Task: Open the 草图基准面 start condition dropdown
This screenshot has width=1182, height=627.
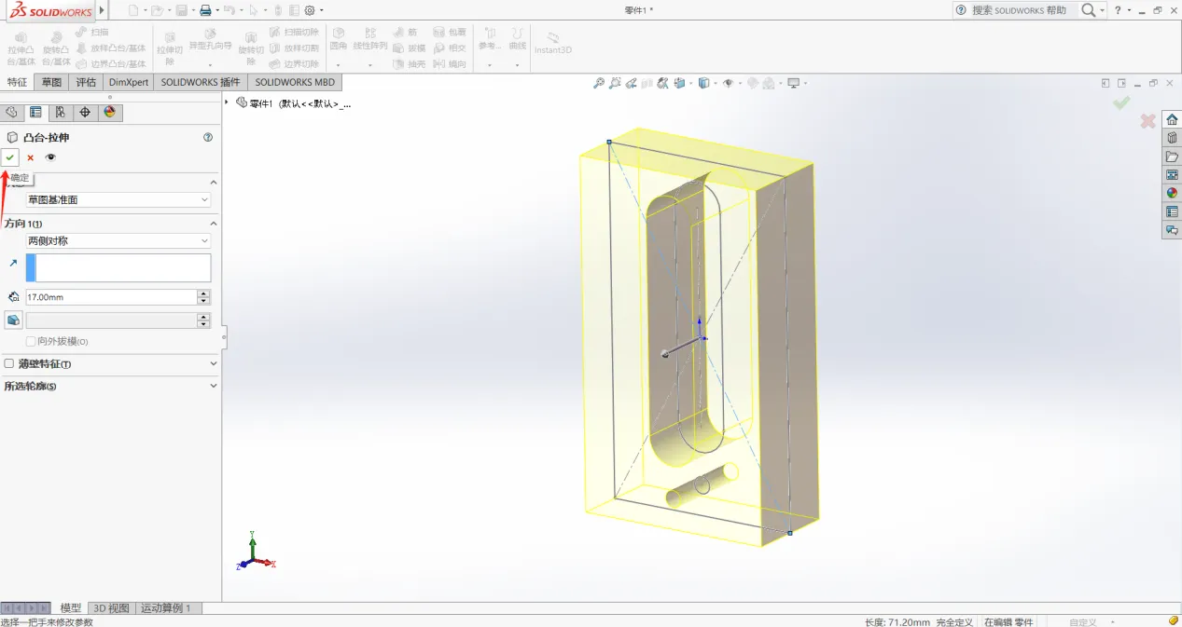Action: 118,199
